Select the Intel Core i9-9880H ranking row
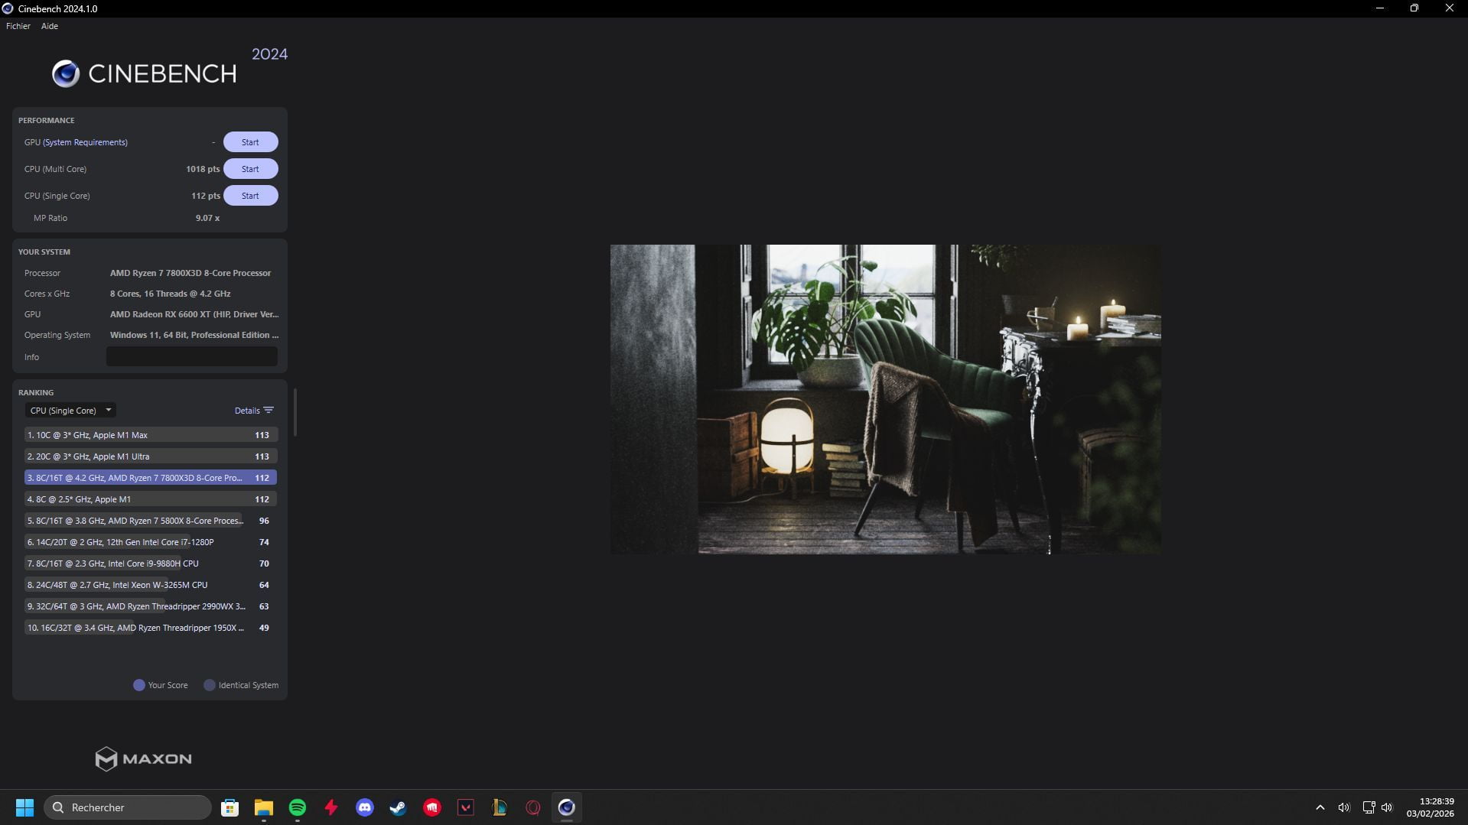Image resolution: width=1468 pixels, height=825 pixels. [x=151, y=564]
